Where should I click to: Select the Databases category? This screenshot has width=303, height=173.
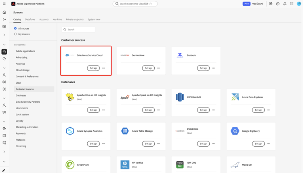click(x=21, y=95)
